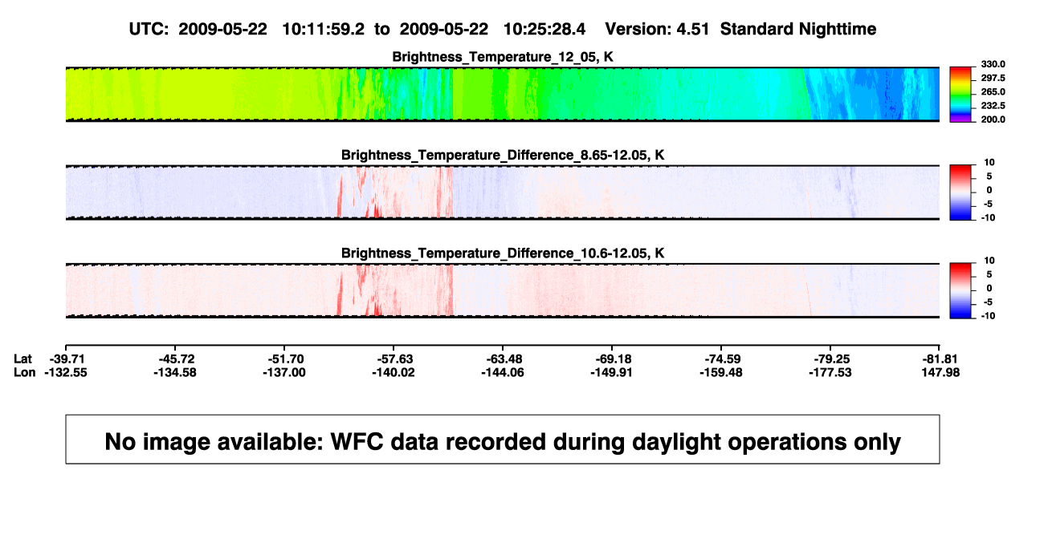Click the Brightness_Temperature_Difference_8.65-12.05 title
The height and width of the screenshot is (535, 1044).
tap(503, 155)
